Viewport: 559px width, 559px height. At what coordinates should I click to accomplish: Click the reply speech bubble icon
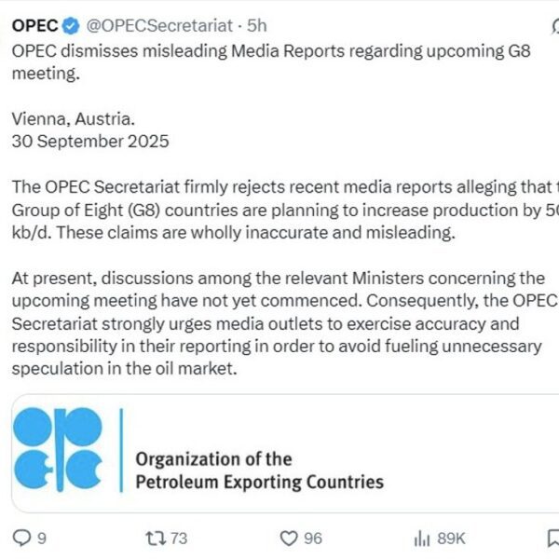tap(20, 538)
